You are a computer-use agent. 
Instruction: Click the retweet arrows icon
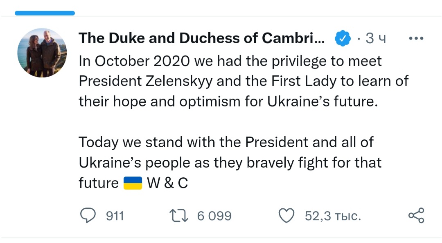coord(179,216)
